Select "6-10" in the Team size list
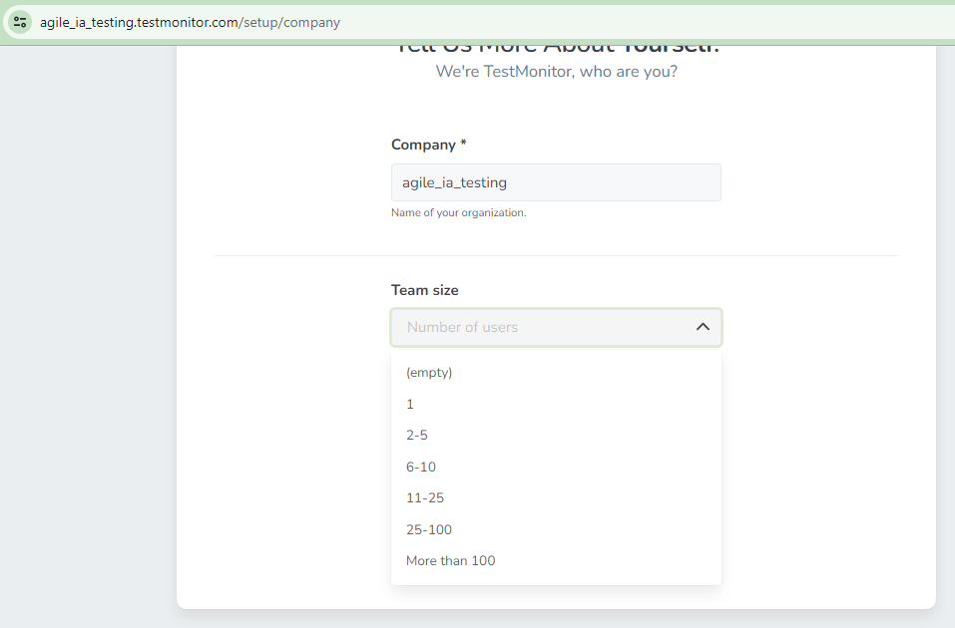955x628 pixels. [x=556, y=467]
